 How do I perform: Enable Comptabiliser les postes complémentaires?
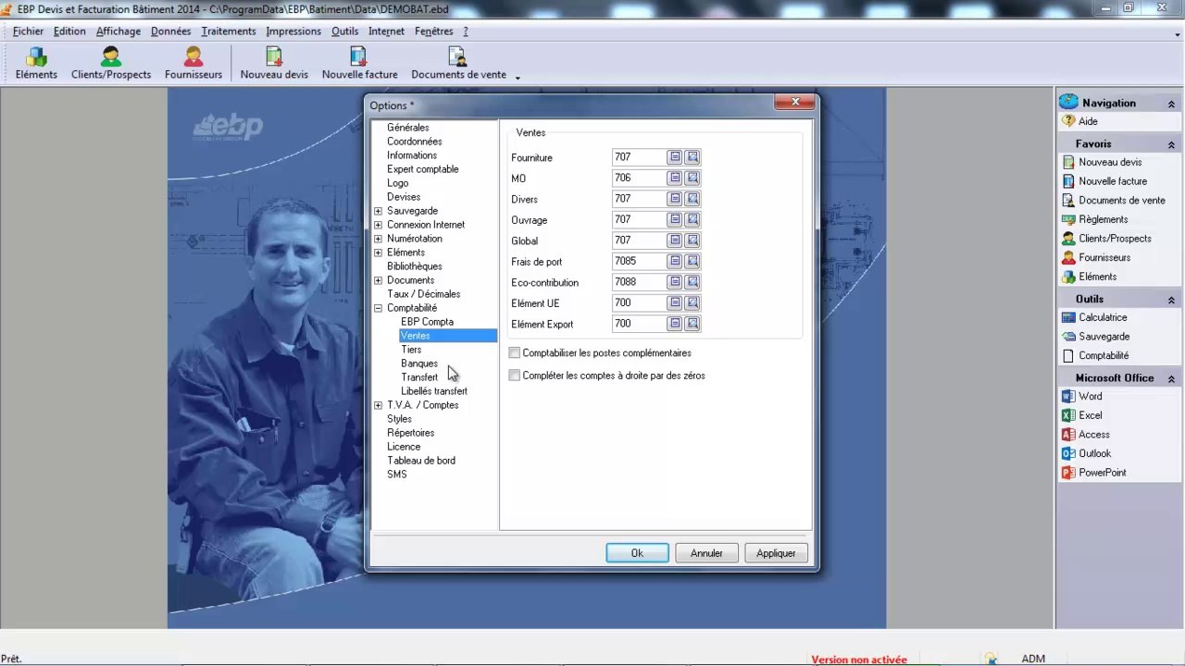tap(515, 353)
